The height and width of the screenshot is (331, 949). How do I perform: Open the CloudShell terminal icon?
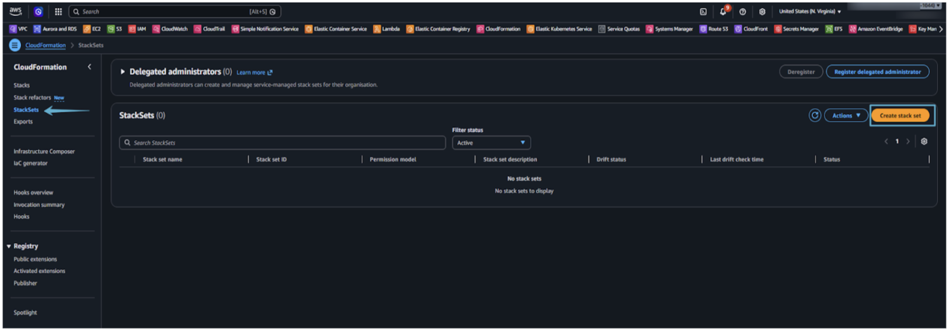[x=703, y=12]
